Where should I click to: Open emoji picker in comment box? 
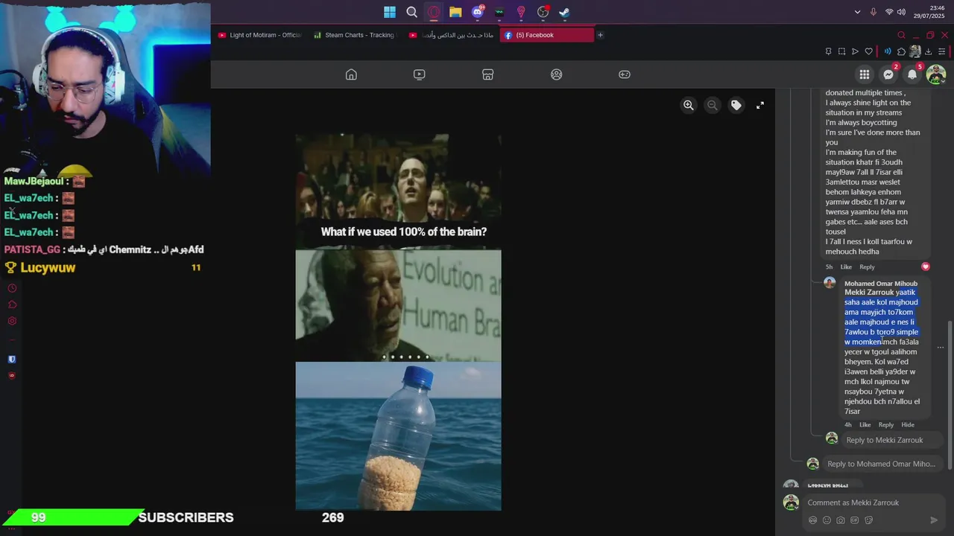point(827,520)
